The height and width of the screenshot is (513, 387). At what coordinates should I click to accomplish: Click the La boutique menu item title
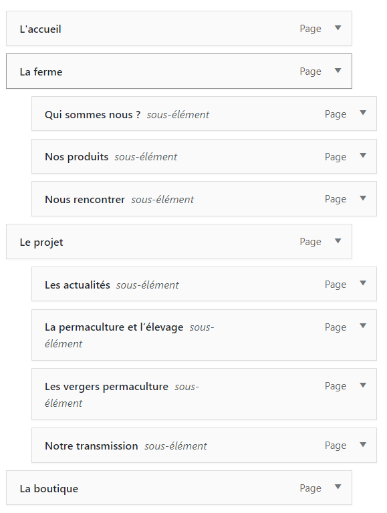(49, 489)
